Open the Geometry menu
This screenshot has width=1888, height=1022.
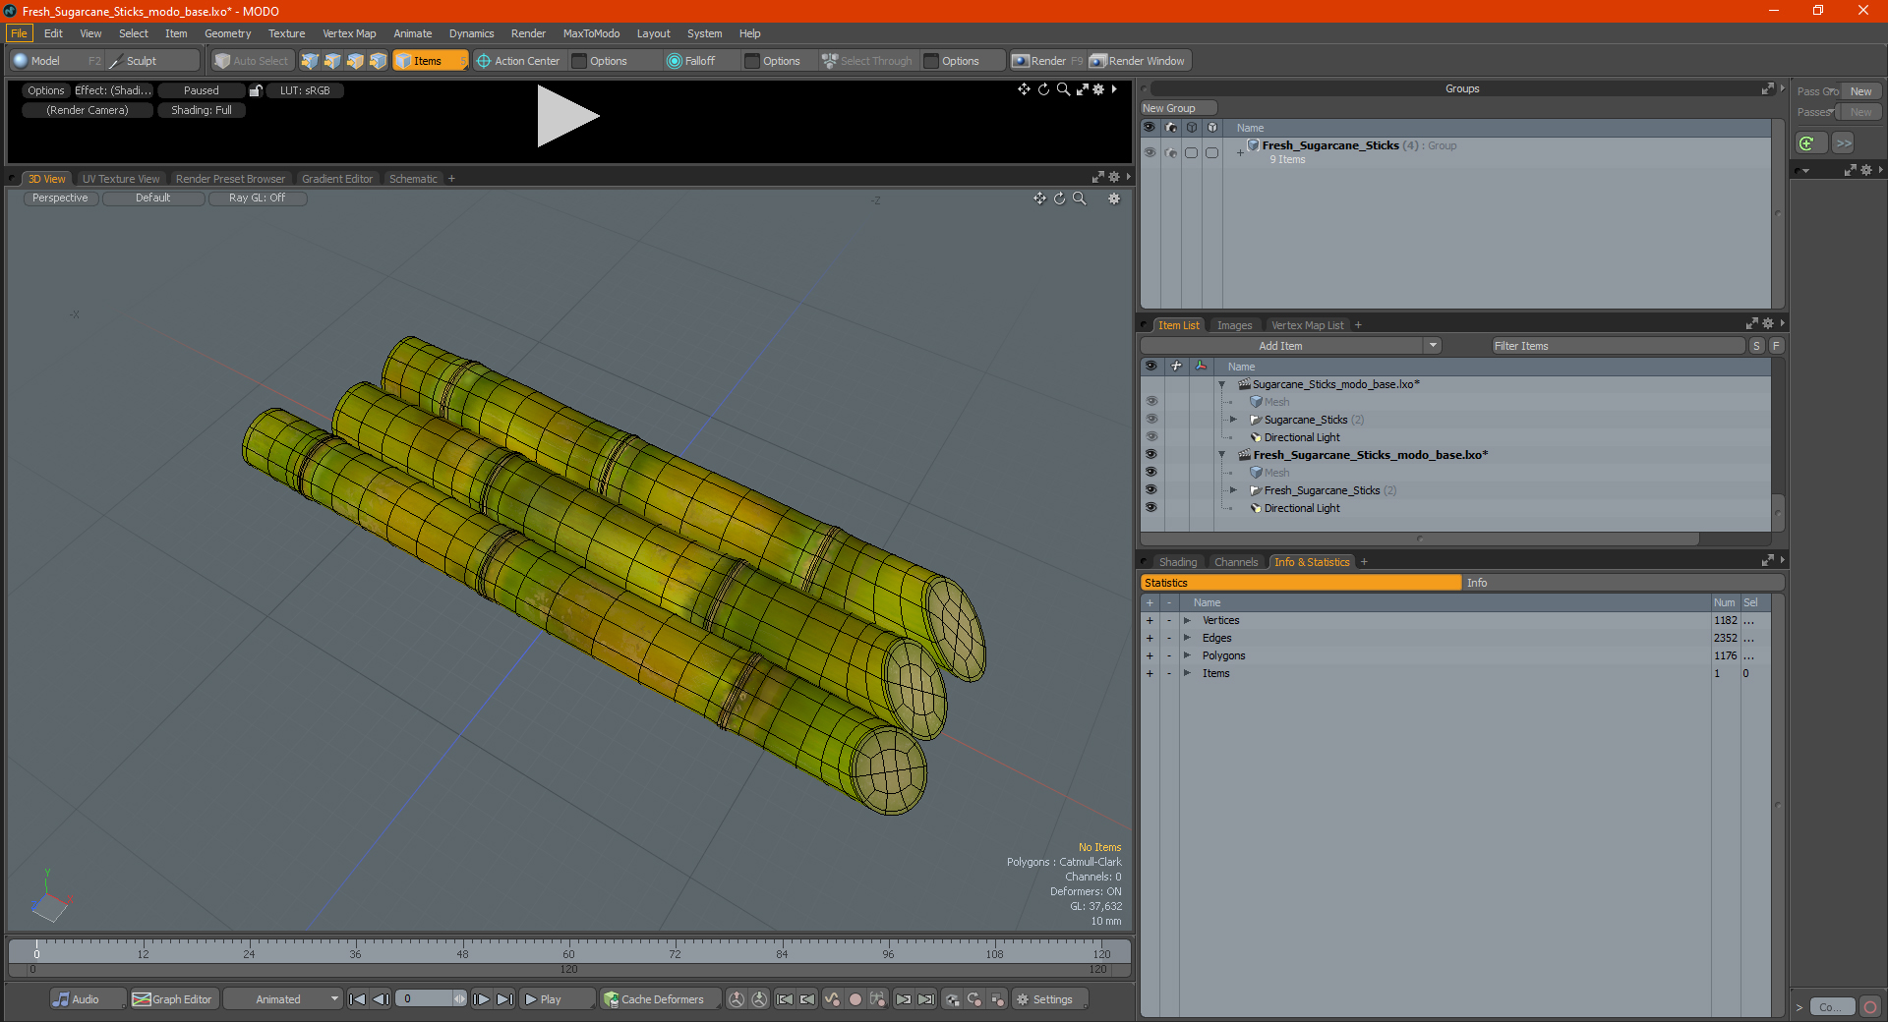tap(227, 33)
